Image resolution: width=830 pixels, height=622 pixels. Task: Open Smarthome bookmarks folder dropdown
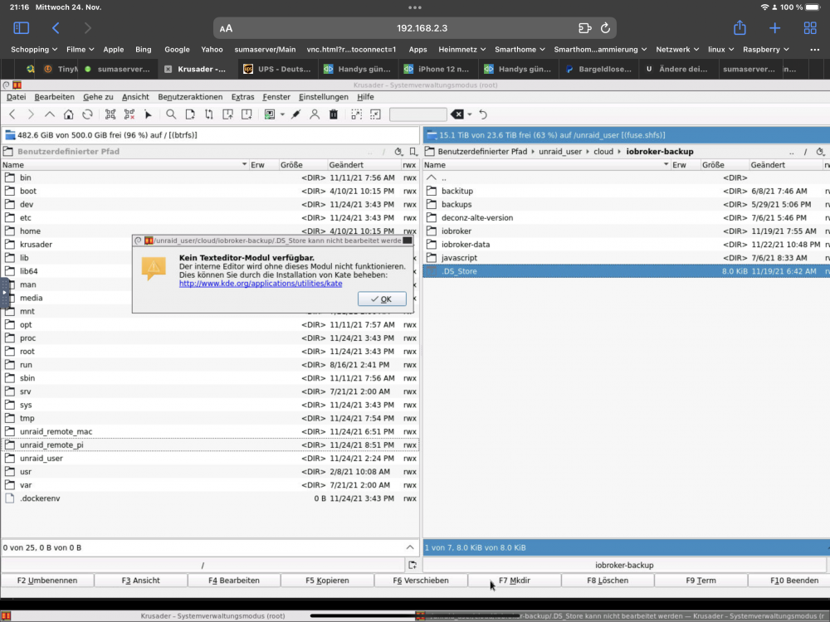520,49
